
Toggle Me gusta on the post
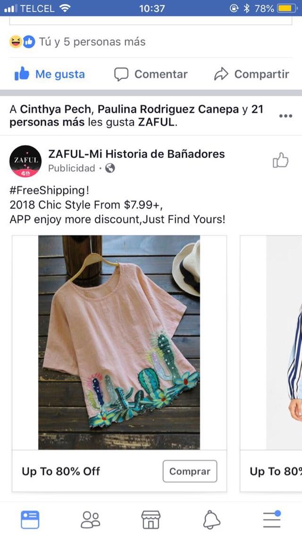tap(50, 74)
